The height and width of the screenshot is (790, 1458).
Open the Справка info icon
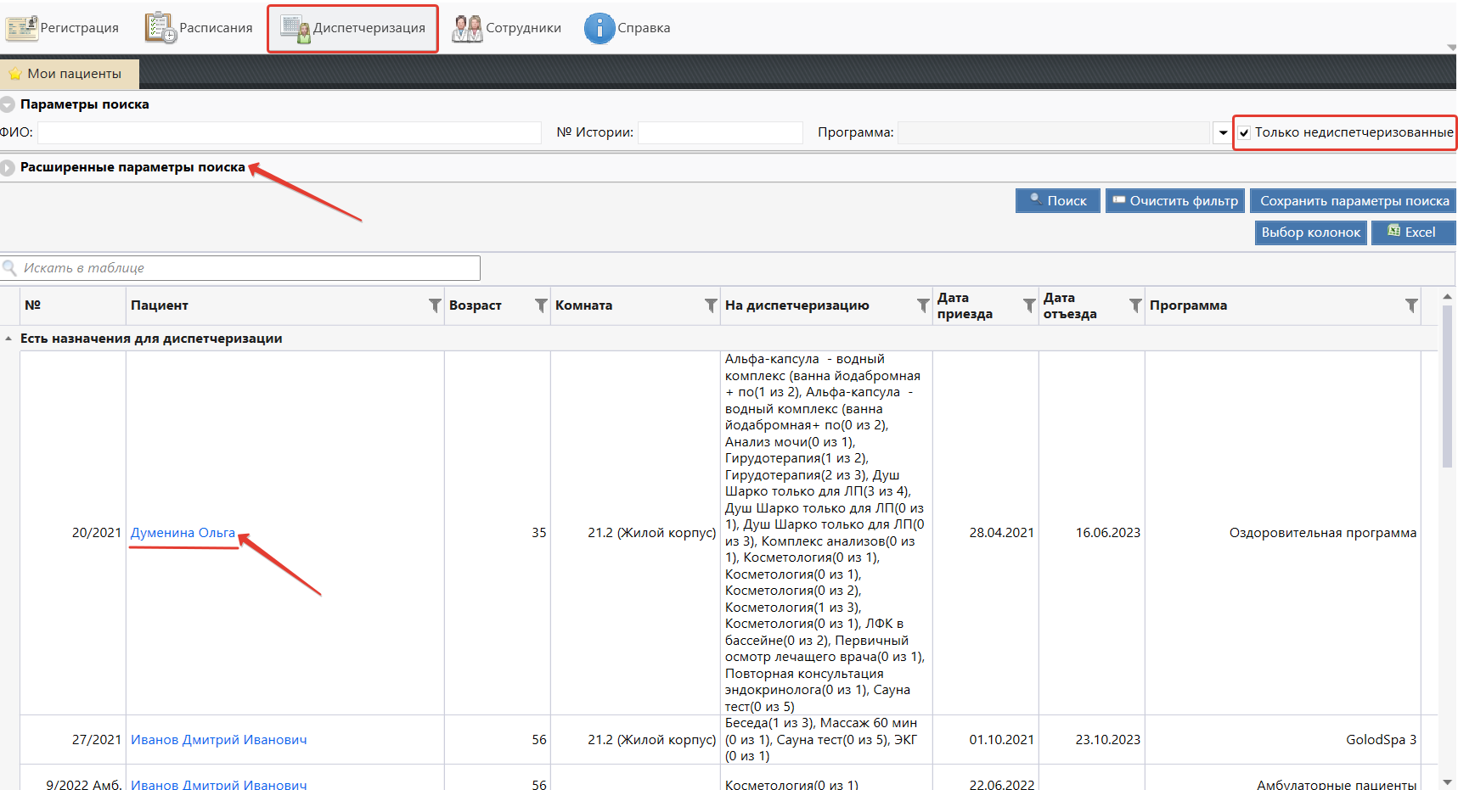[599, 28]
